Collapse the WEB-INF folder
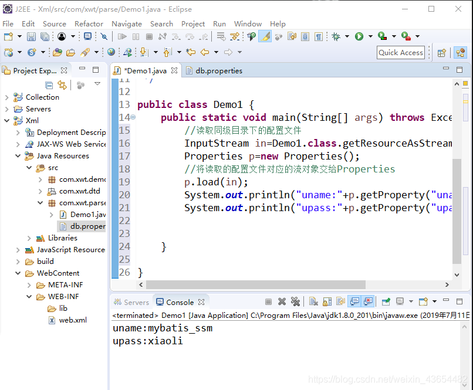This screenshot has width=473, height=390. [29, 297]
